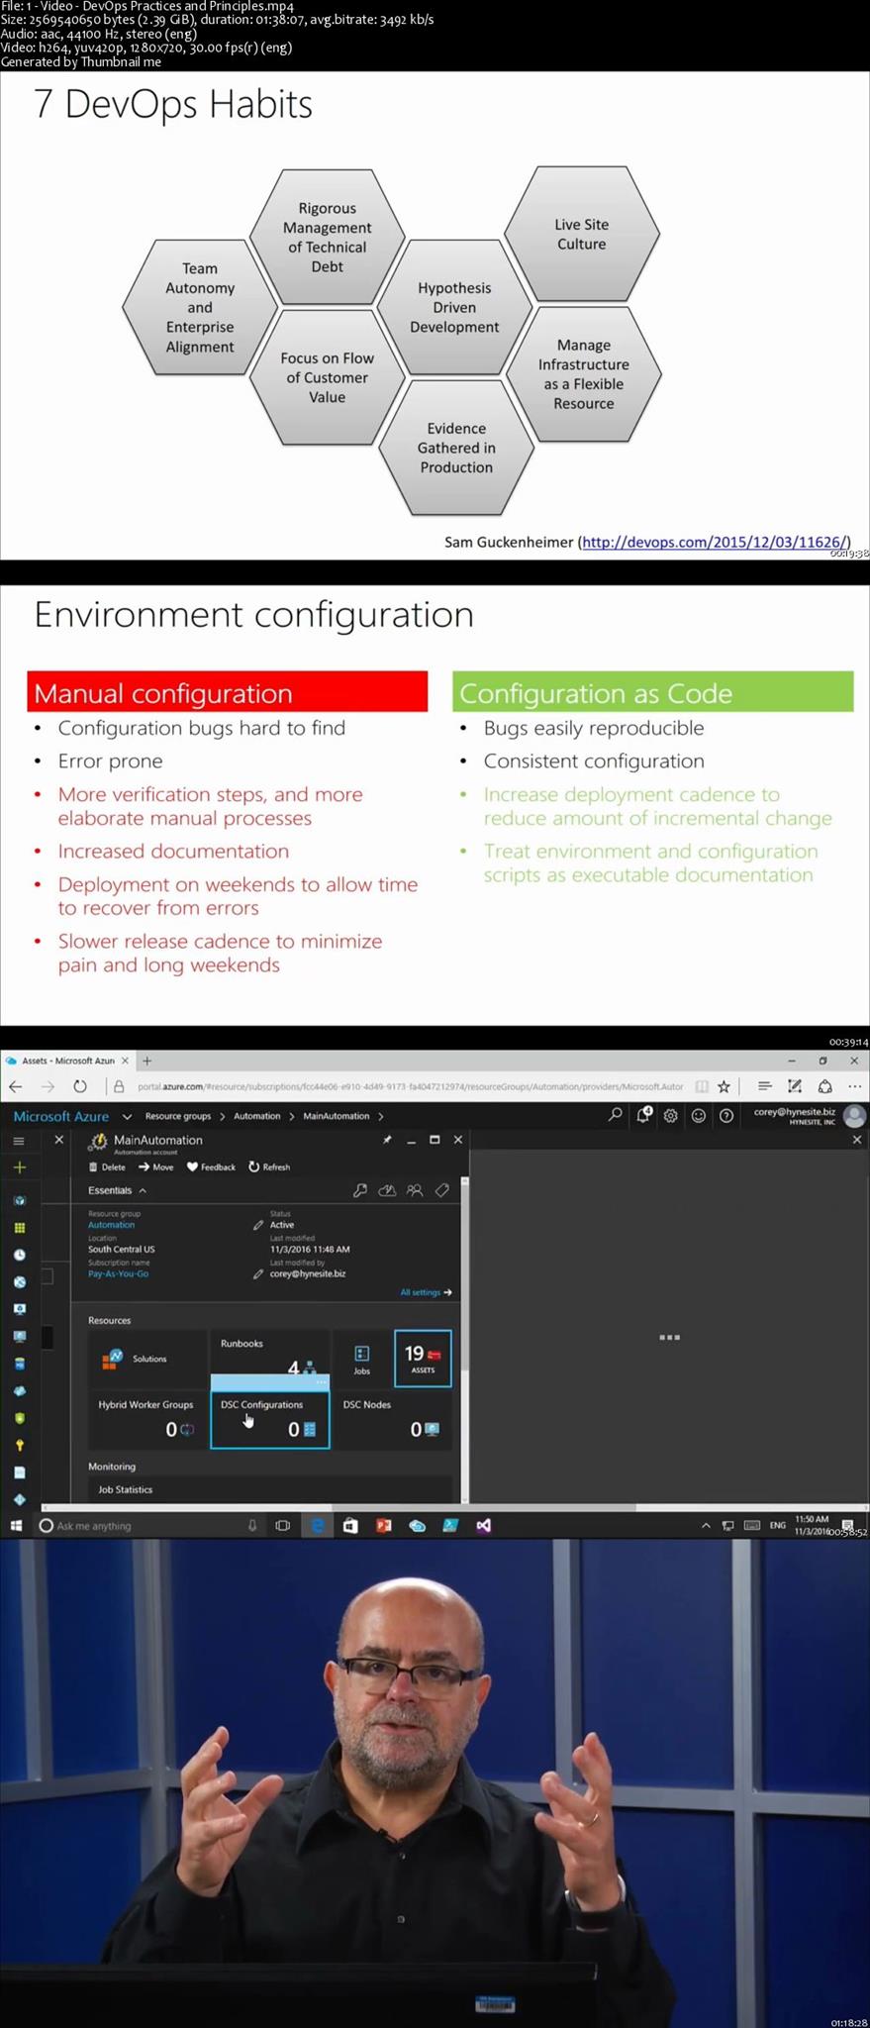Screen dimensions: 870x2028
Task: Open Edge more actions ellipsis menu
Action: 855,1086
